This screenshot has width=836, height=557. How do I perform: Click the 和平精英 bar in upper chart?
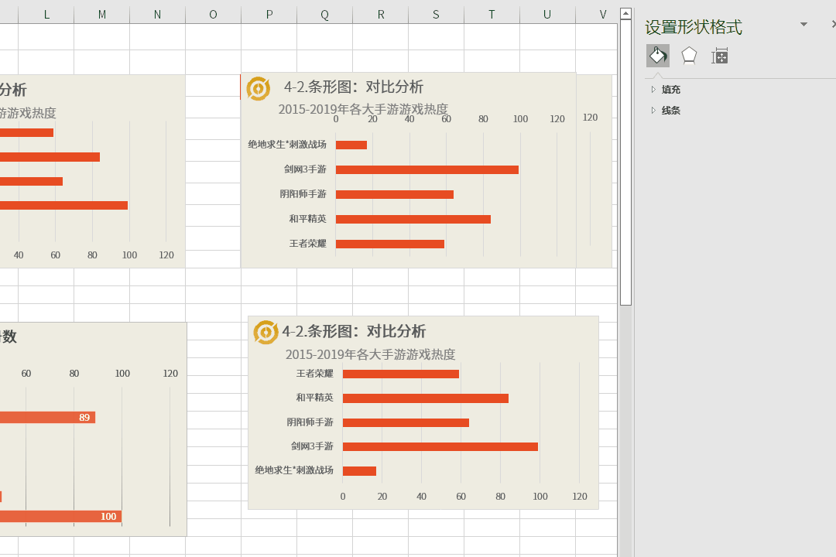413,219
